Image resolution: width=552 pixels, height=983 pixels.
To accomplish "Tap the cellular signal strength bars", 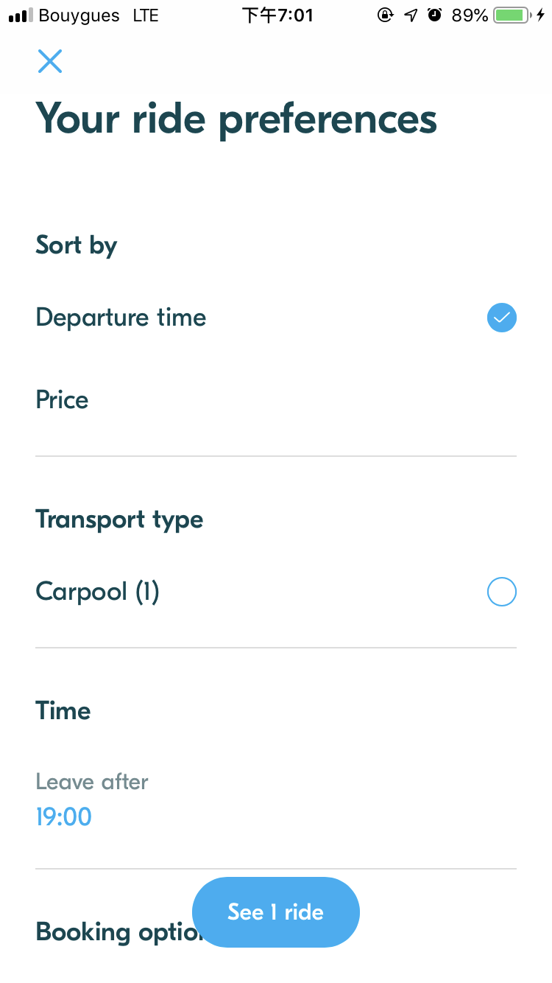I will (x=21, y=15).
